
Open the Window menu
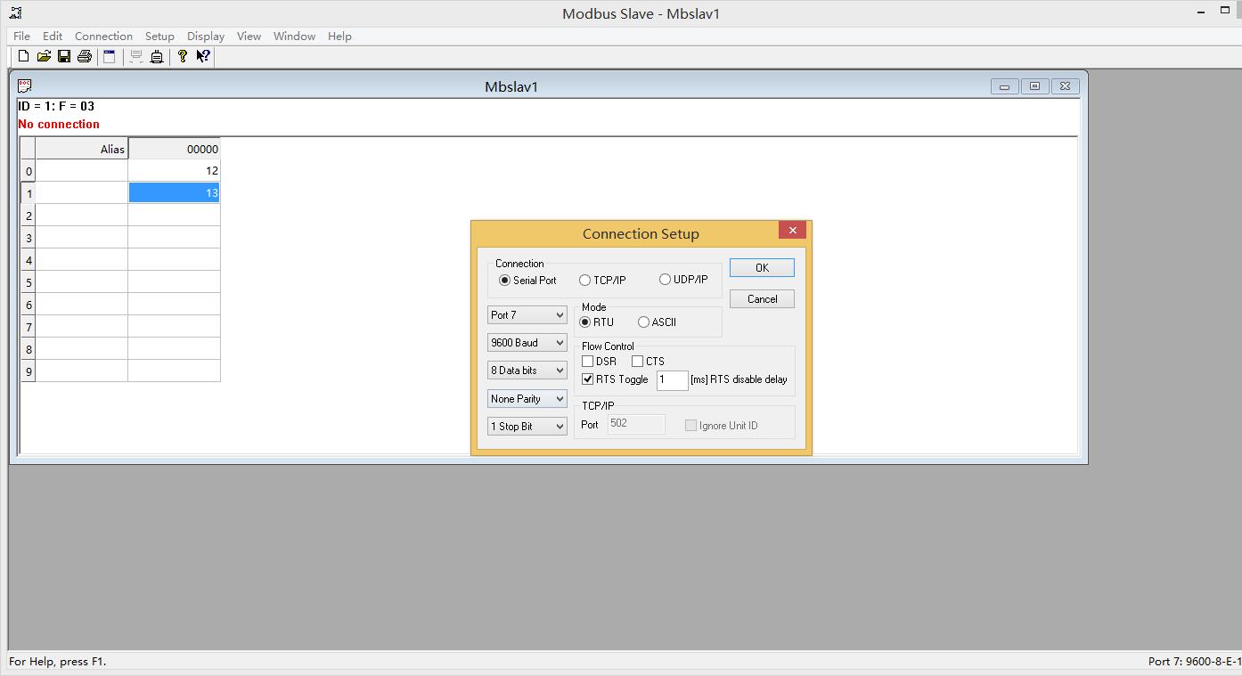[294, 36]
